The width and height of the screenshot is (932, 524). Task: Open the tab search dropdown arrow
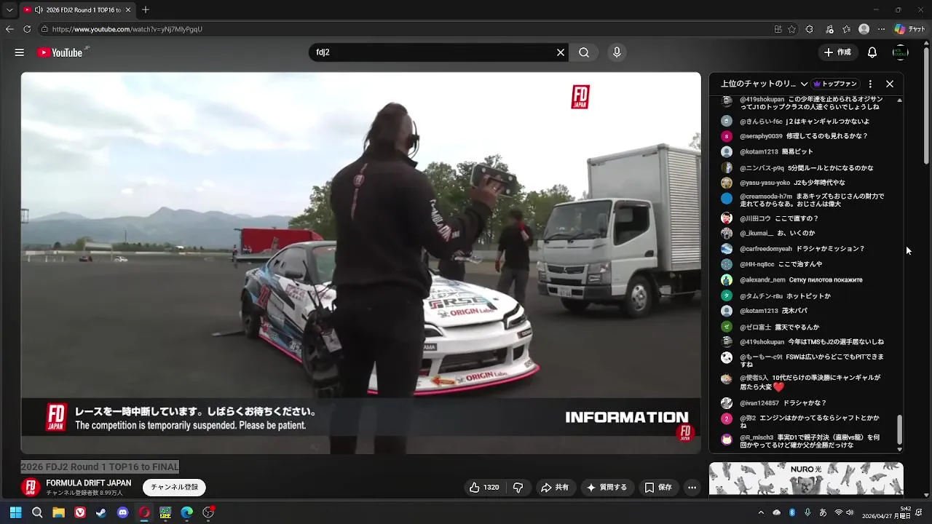click(9, 9)
